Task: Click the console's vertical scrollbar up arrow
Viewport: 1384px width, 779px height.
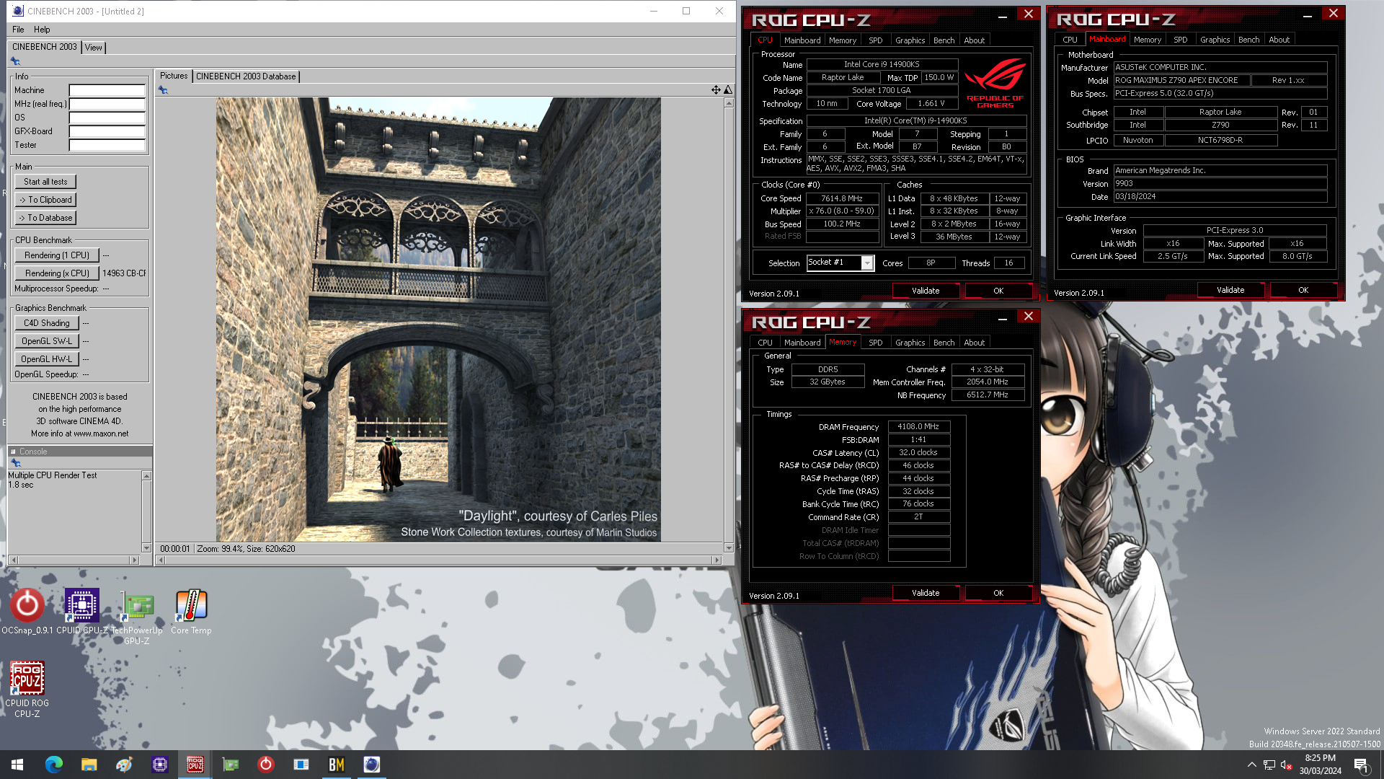Action: pyautogui.click(x=146, y=476)
